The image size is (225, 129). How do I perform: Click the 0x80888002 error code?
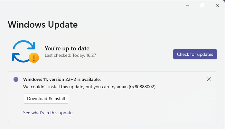pyautogui.click(x=143, y=87)
